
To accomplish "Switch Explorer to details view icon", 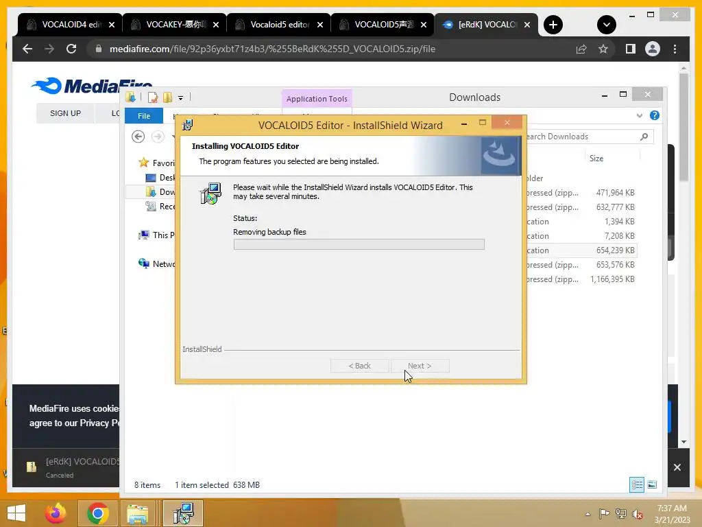I will point(637,484).
